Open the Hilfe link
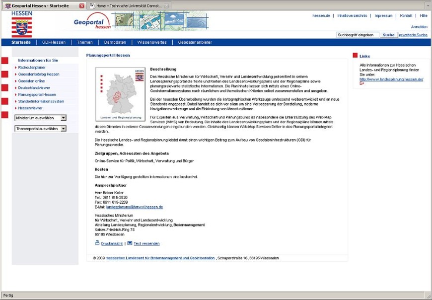 coord(424,16)
